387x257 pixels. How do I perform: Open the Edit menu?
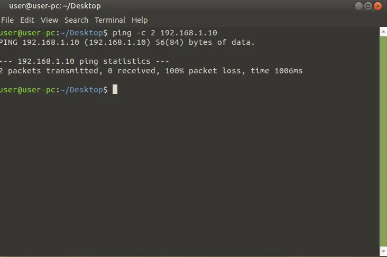point(27,20)
